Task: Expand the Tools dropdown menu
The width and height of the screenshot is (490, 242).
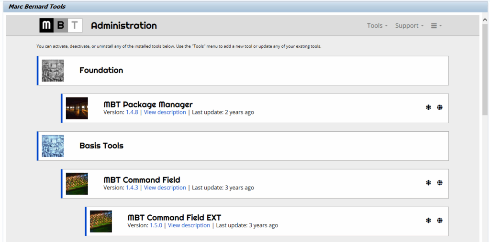Action: click(377, 26)
